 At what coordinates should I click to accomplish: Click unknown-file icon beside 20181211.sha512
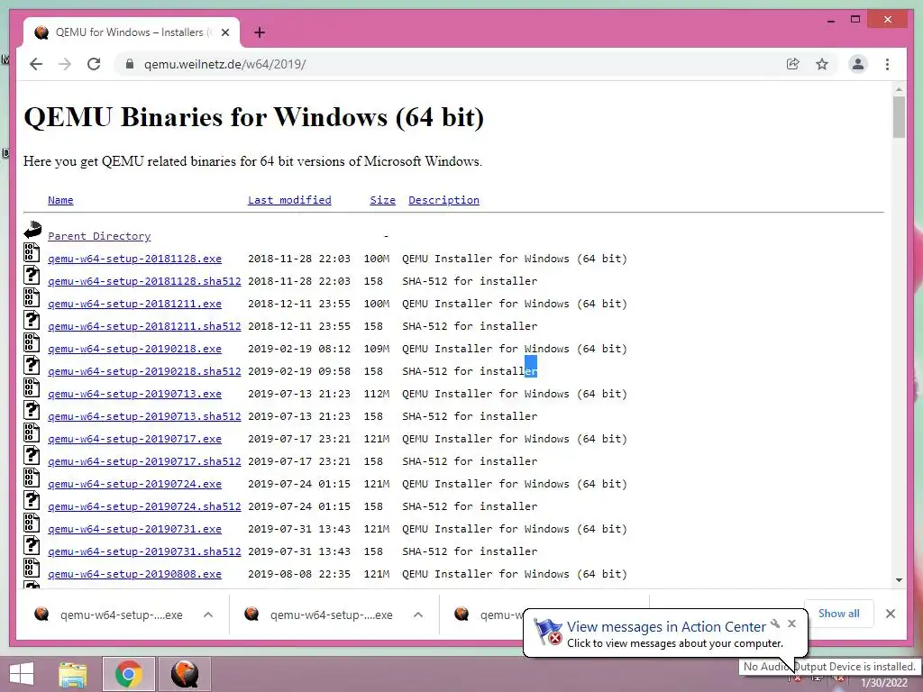32,320
